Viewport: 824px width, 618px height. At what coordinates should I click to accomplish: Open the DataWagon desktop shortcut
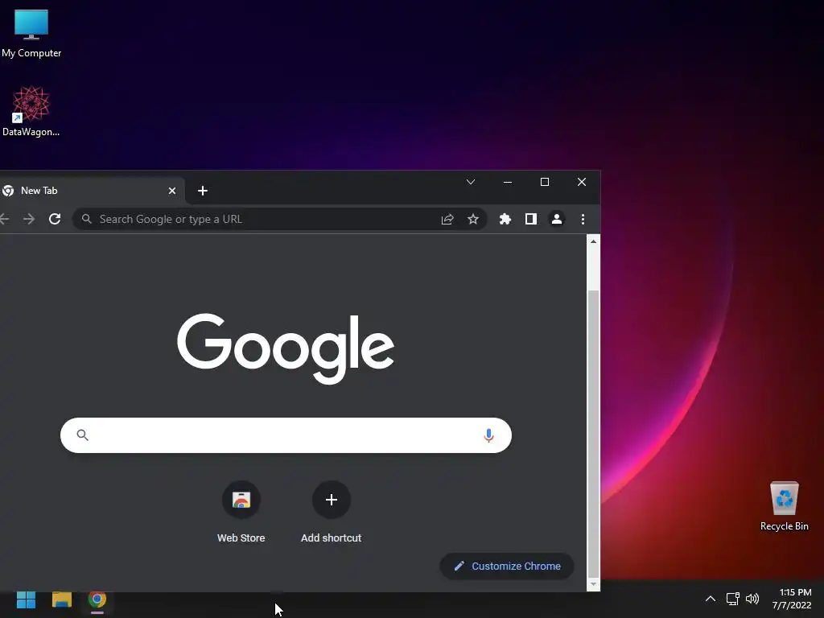pos(31,111)
